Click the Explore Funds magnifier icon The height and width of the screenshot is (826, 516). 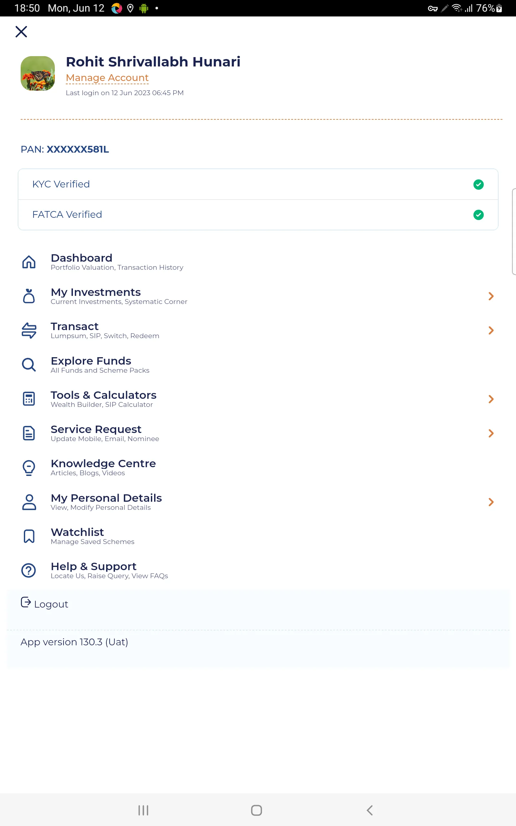click(x=29, y=365)
